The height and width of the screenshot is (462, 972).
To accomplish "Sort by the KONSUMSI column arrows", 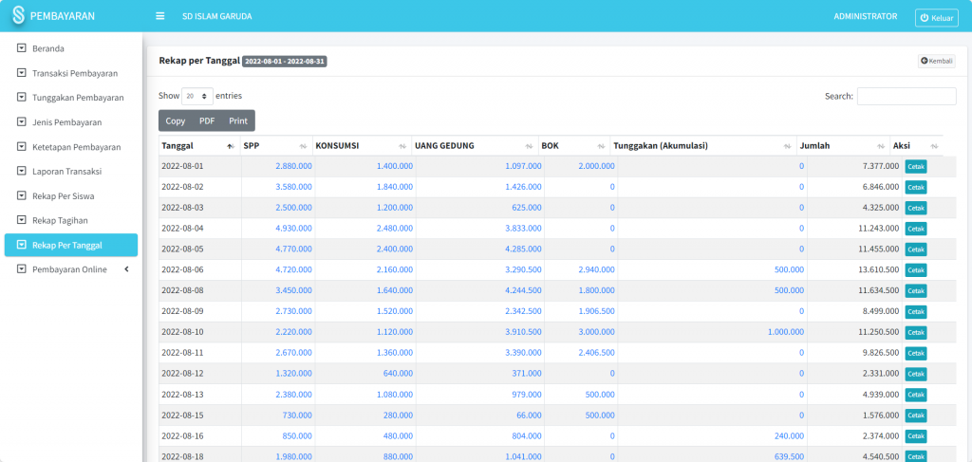I will 402,146.
